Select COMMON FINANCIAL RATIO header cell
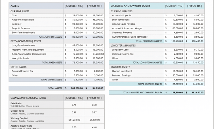This screenshot has width=214, height=129. point(36,98)
